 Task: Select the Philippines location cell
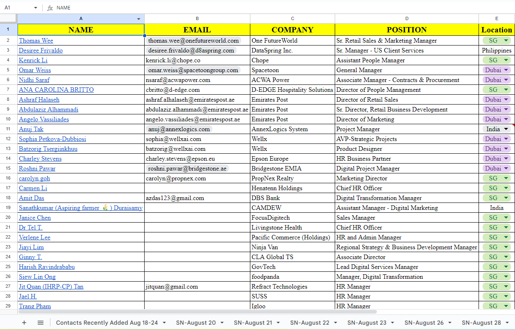coord(497,50)
